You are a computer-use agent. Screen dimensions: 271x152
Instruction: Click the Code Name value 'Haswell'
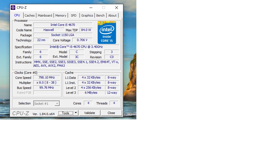(49, 30)
